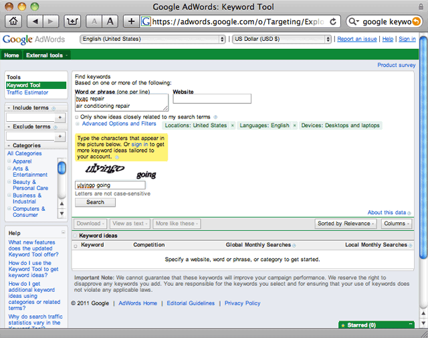Enable only show closely related ideas checkbox
428x338 pixels.
point(77,117)
